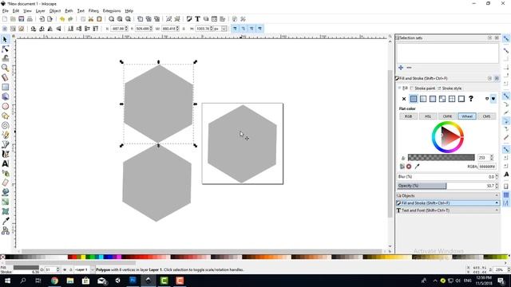Switch color mode to RGB

[408, 116]
